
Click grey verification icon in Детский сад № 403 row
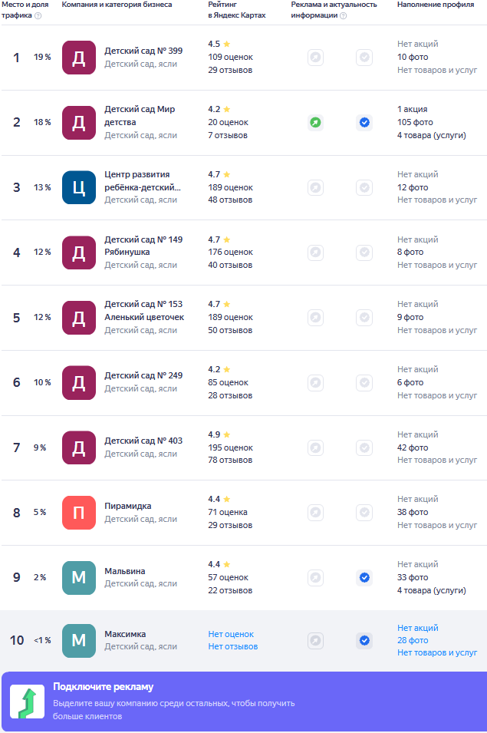[364, 447]
